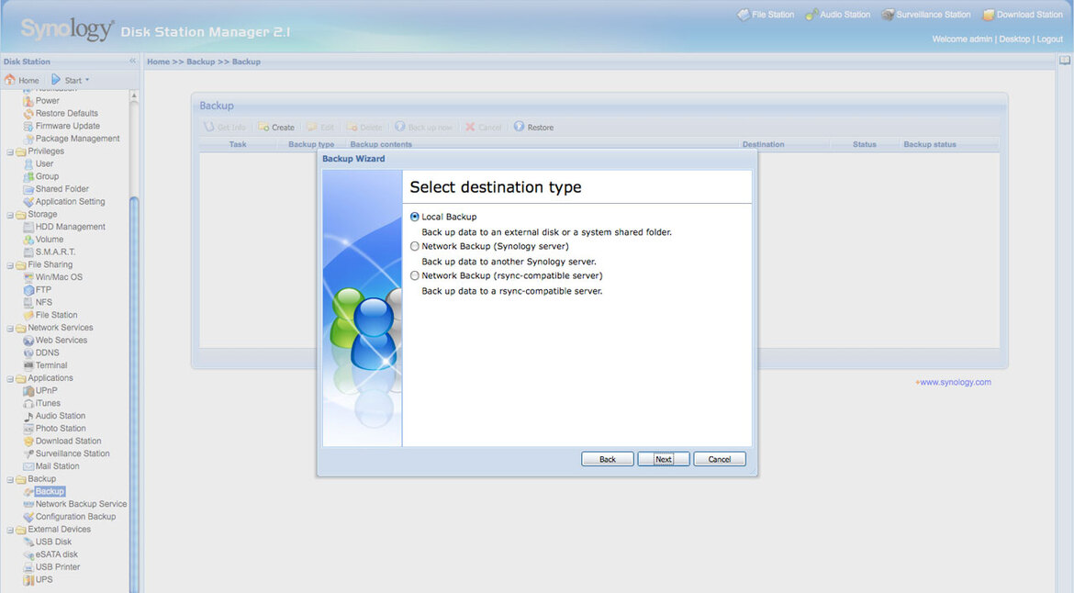Click the Terminal icon
The image size is (1074, 593).
28,365
